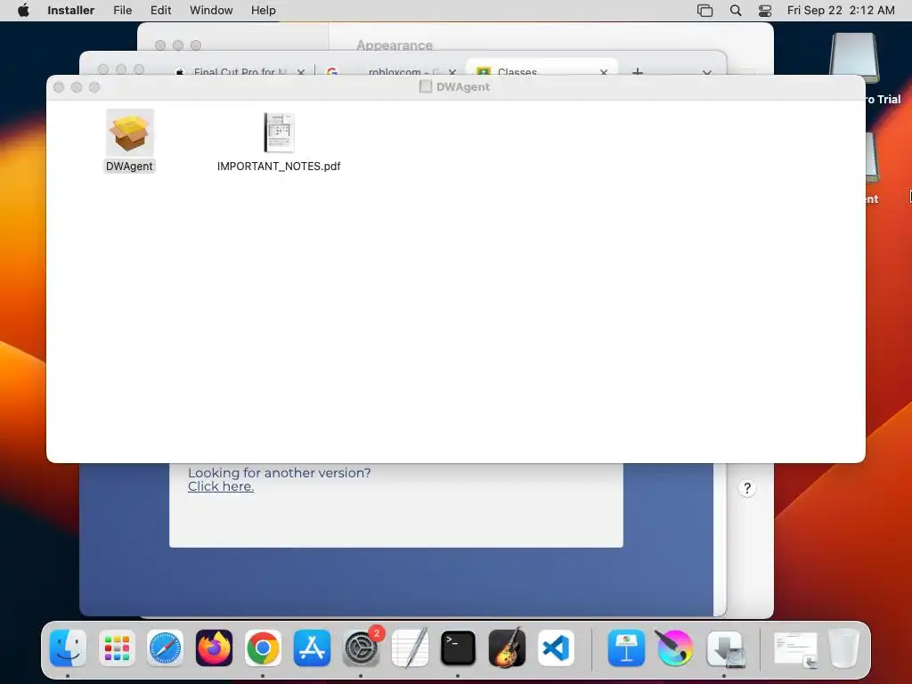Open Terminal from the Dock
This screenshot has width=912, height=684.
pos(459,648)
